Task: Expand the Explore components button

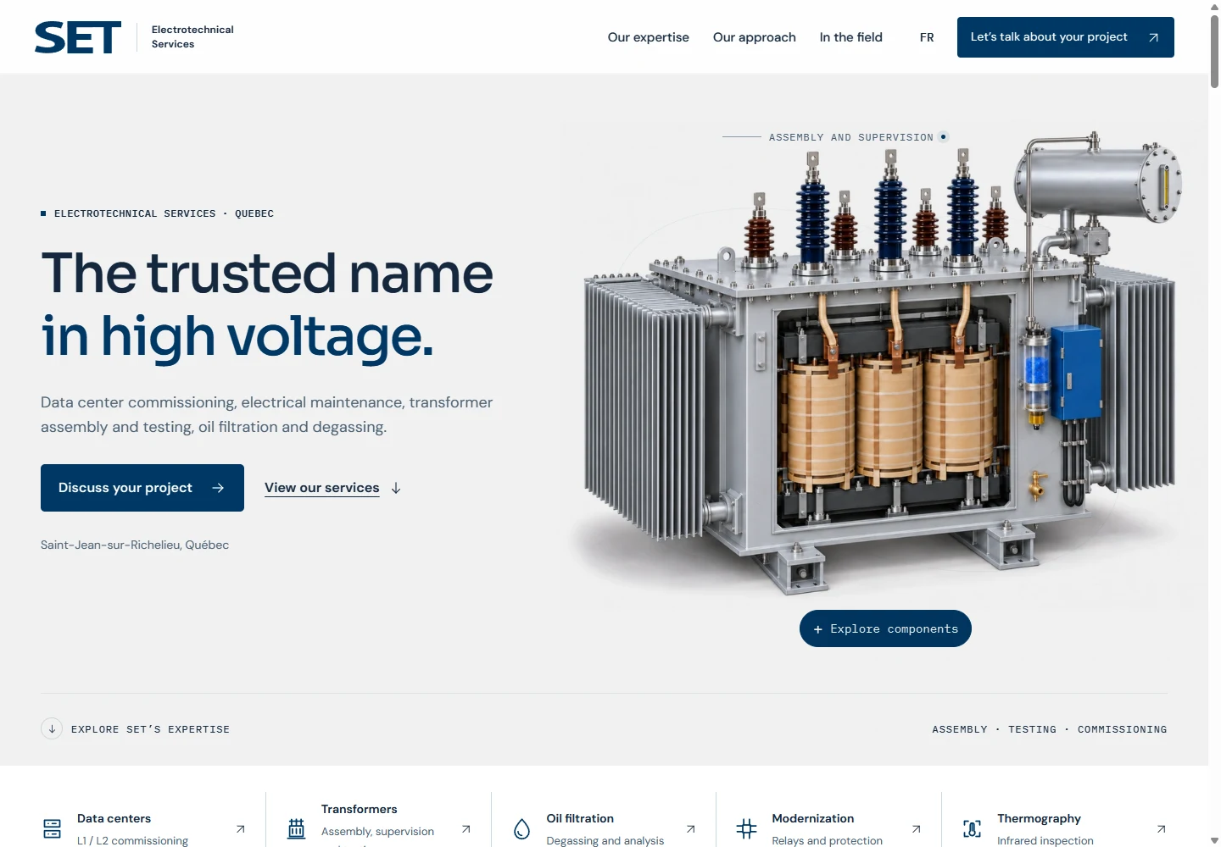Action: [x=885, y=628]
